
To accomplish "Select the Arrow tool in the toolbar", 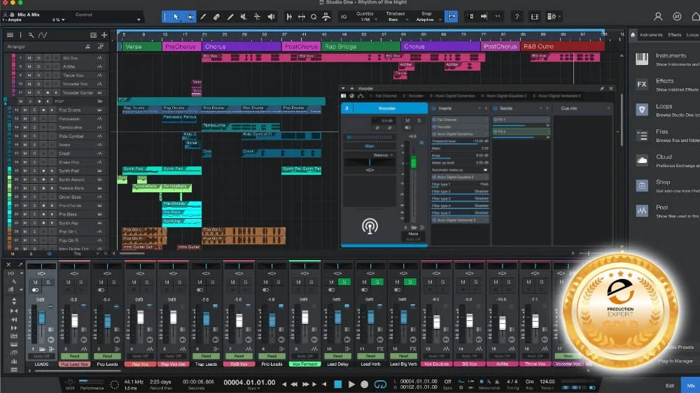I will [176, 17].
